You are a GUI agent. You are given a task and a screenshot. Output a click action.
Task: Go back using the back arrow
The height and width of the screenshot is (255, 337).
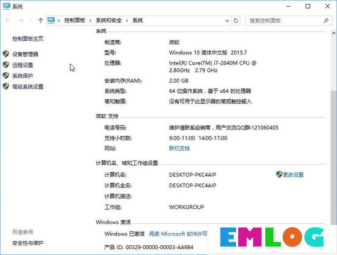coord(8,20)
